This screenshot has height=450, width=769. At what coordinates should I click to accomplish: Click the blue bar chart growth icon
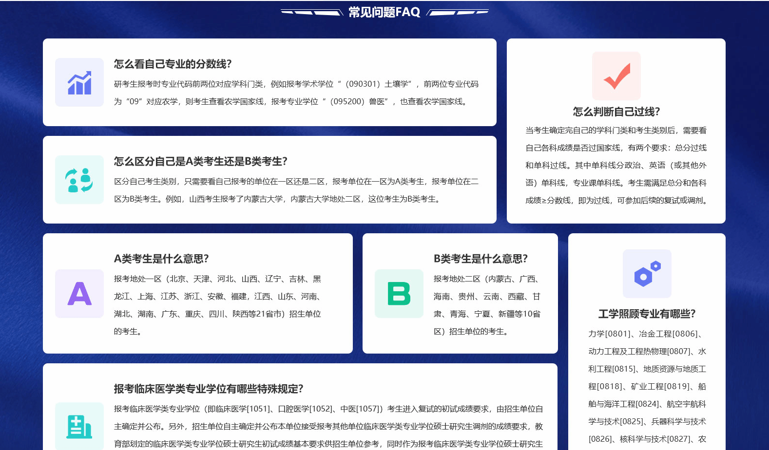[x=79, y=82]
